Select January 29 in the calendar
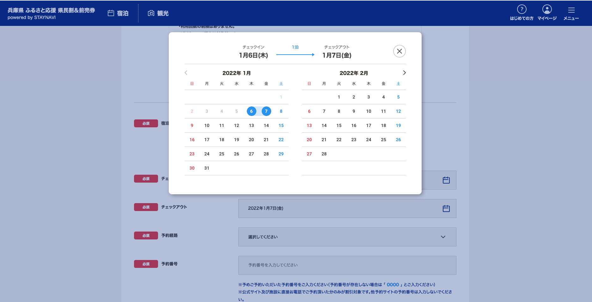Image resolution: width=592 pixels, height=302 pixels. [x=281, y=154]
